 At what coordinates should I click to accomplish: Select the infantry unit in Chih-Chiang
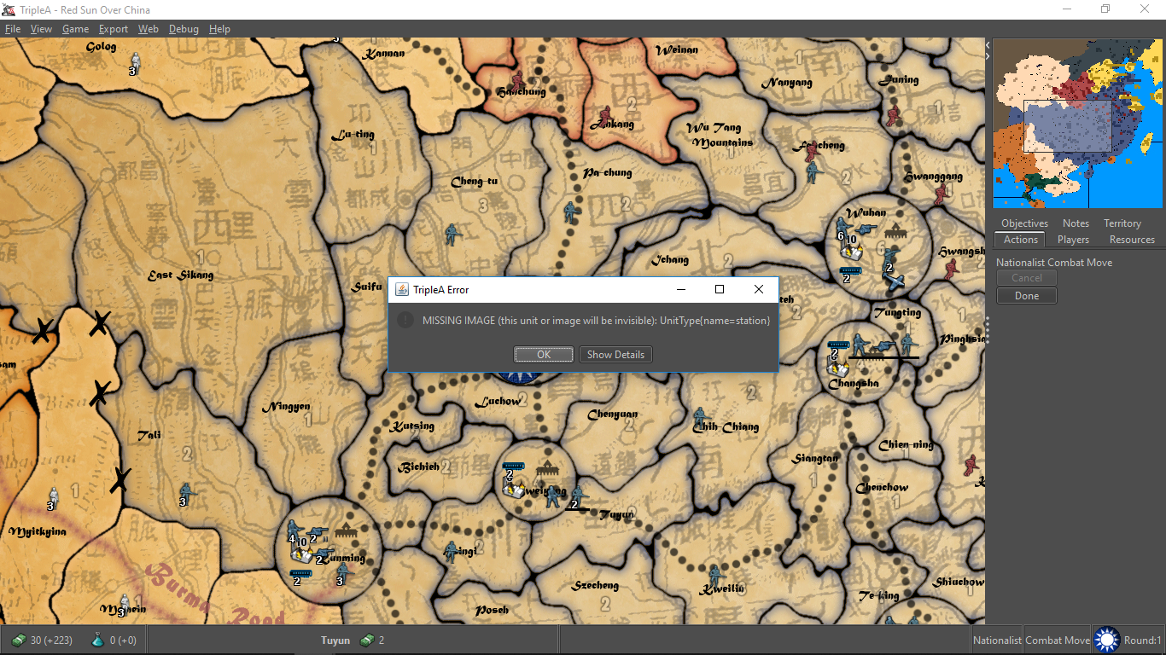pos(701,417)
